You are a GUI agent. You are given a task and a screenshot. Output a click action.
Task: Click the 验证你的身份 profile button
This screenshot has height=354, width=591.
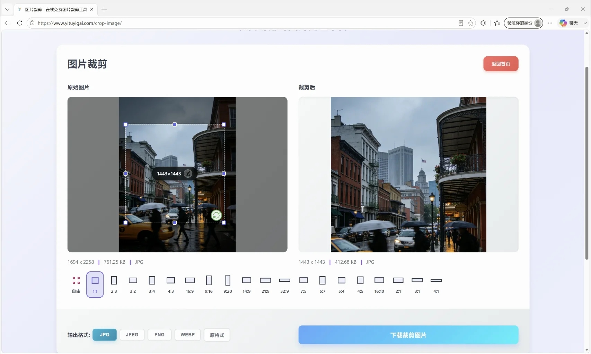(523, 23)
